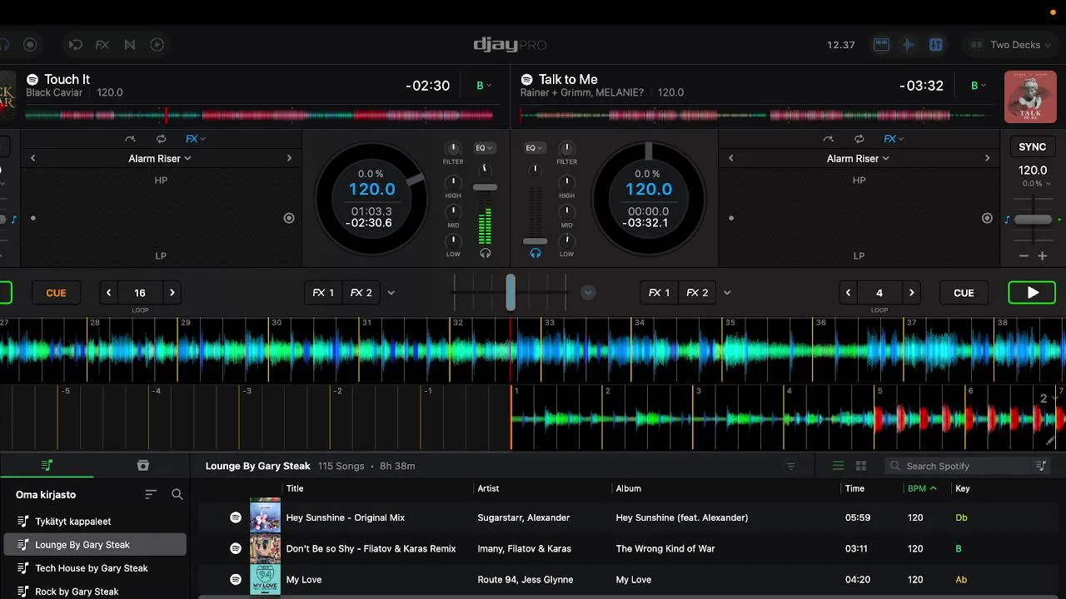Toggle right deck FX 1
The image size is (1066, 599).
click(x=660, y=293)
